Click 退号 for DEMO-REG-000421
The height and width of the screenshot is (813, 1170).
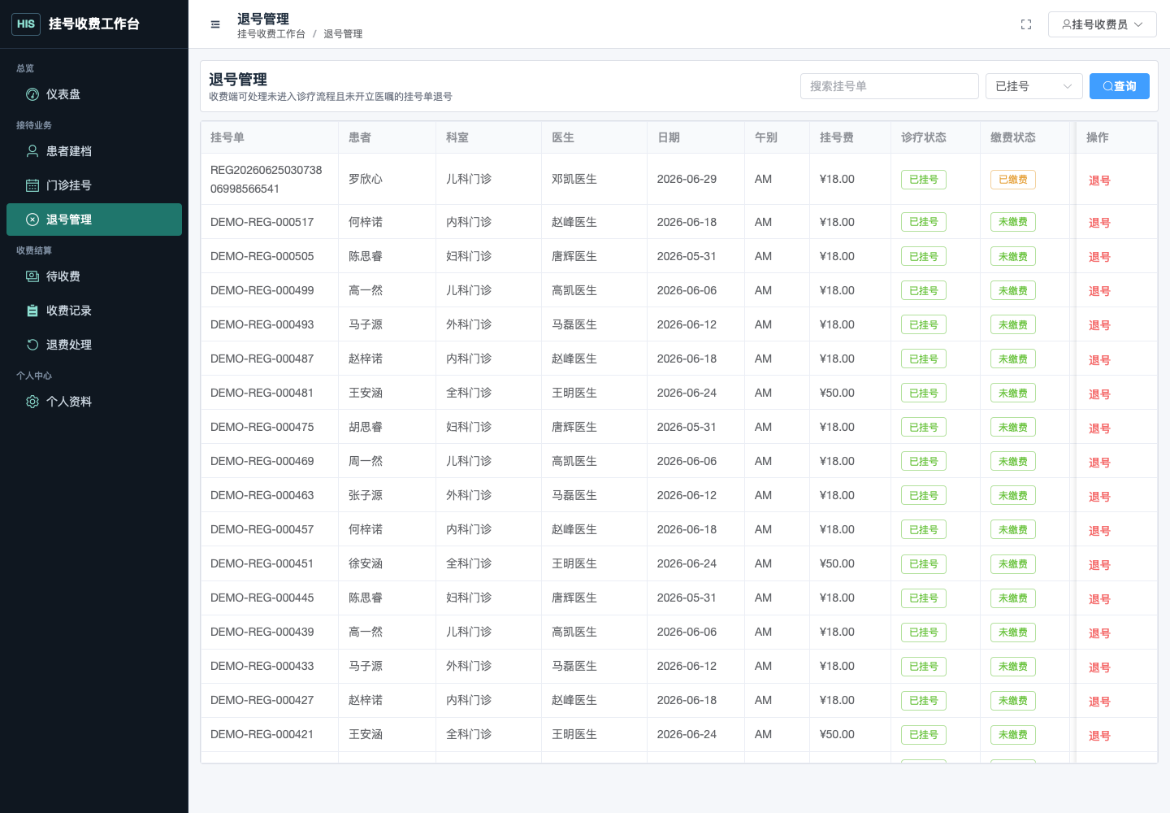(1099, 736)
